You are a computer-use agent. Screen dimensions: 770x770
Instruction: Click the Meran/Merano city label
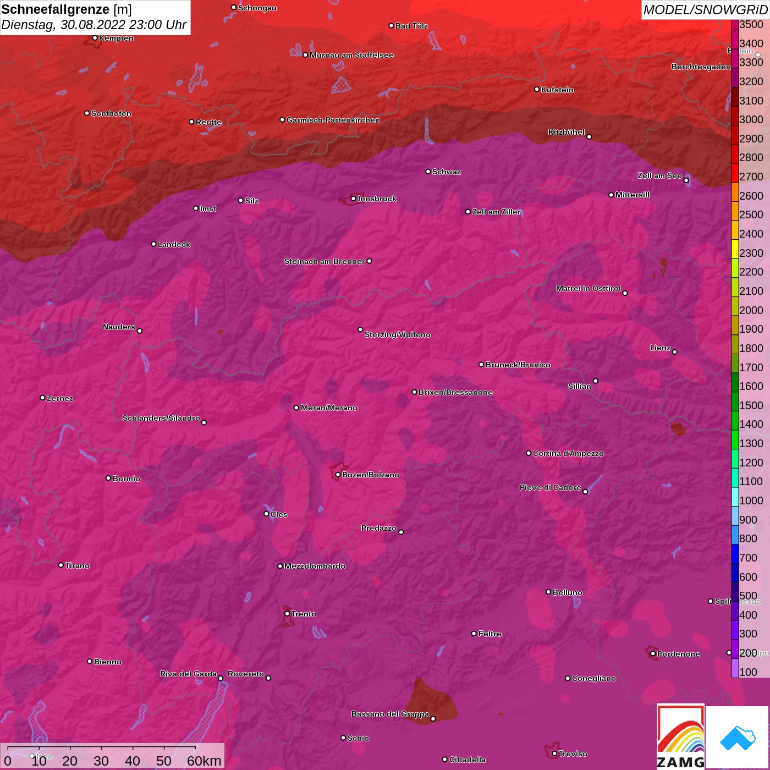(329, 408)
